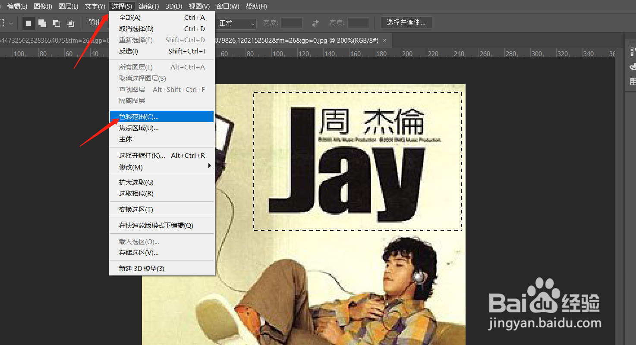Choose 存储选区(V)... menu entry
Screen dimensions: 636x345
click(x=162, y=253)
